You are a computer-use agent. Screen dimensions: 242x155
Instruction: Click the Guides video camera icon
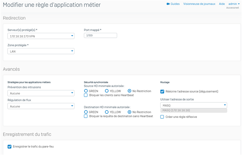168,4
